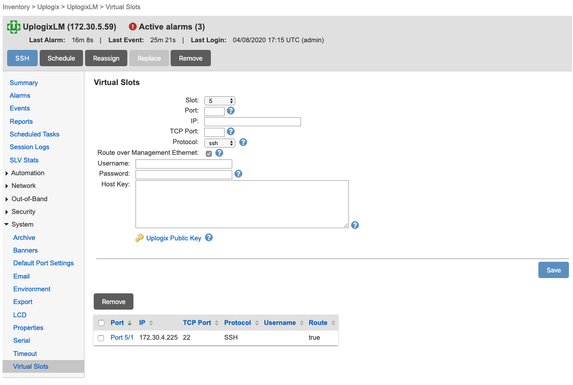Click the help icon beside Password field
This screenshot has width=573, height=385.
238,174
